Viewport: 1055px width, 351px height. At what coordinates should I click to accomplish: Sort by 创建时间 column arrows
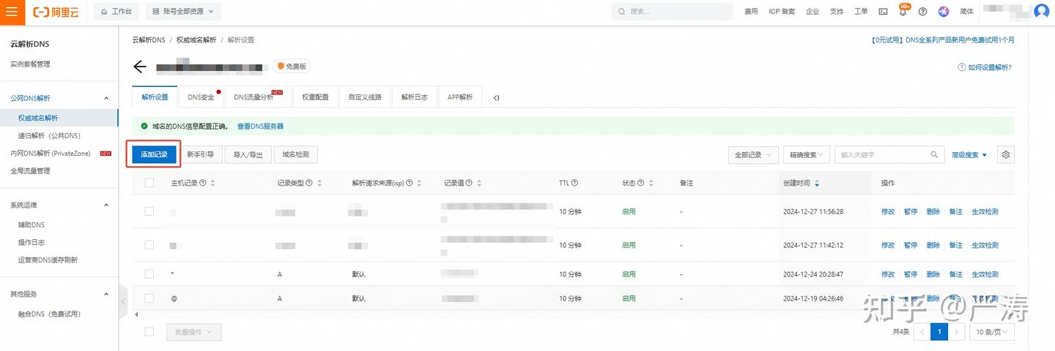click(x=817, y=183)
